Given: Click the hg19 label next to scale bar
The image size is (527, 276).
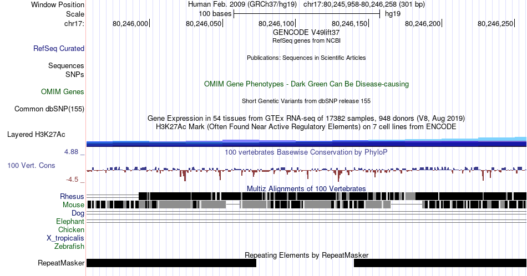Looking at the screenshot, I should (393, 14).
